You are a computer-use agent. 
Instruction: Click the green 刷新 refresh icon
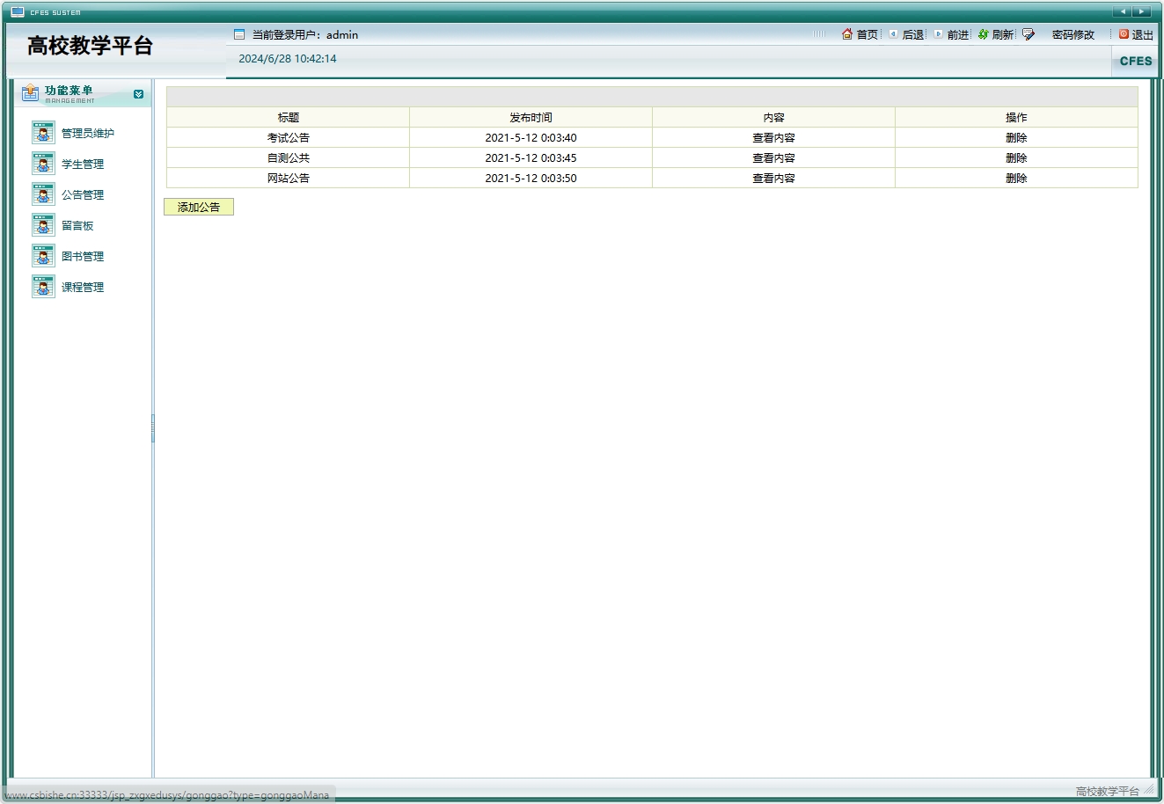click(x=984, y=34)
